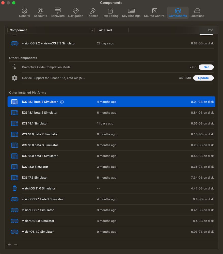Click the iOS 18.0 beta 1 Simulator device icon
This screenshot has width=223, height=254.
click(x=14, y=156)
